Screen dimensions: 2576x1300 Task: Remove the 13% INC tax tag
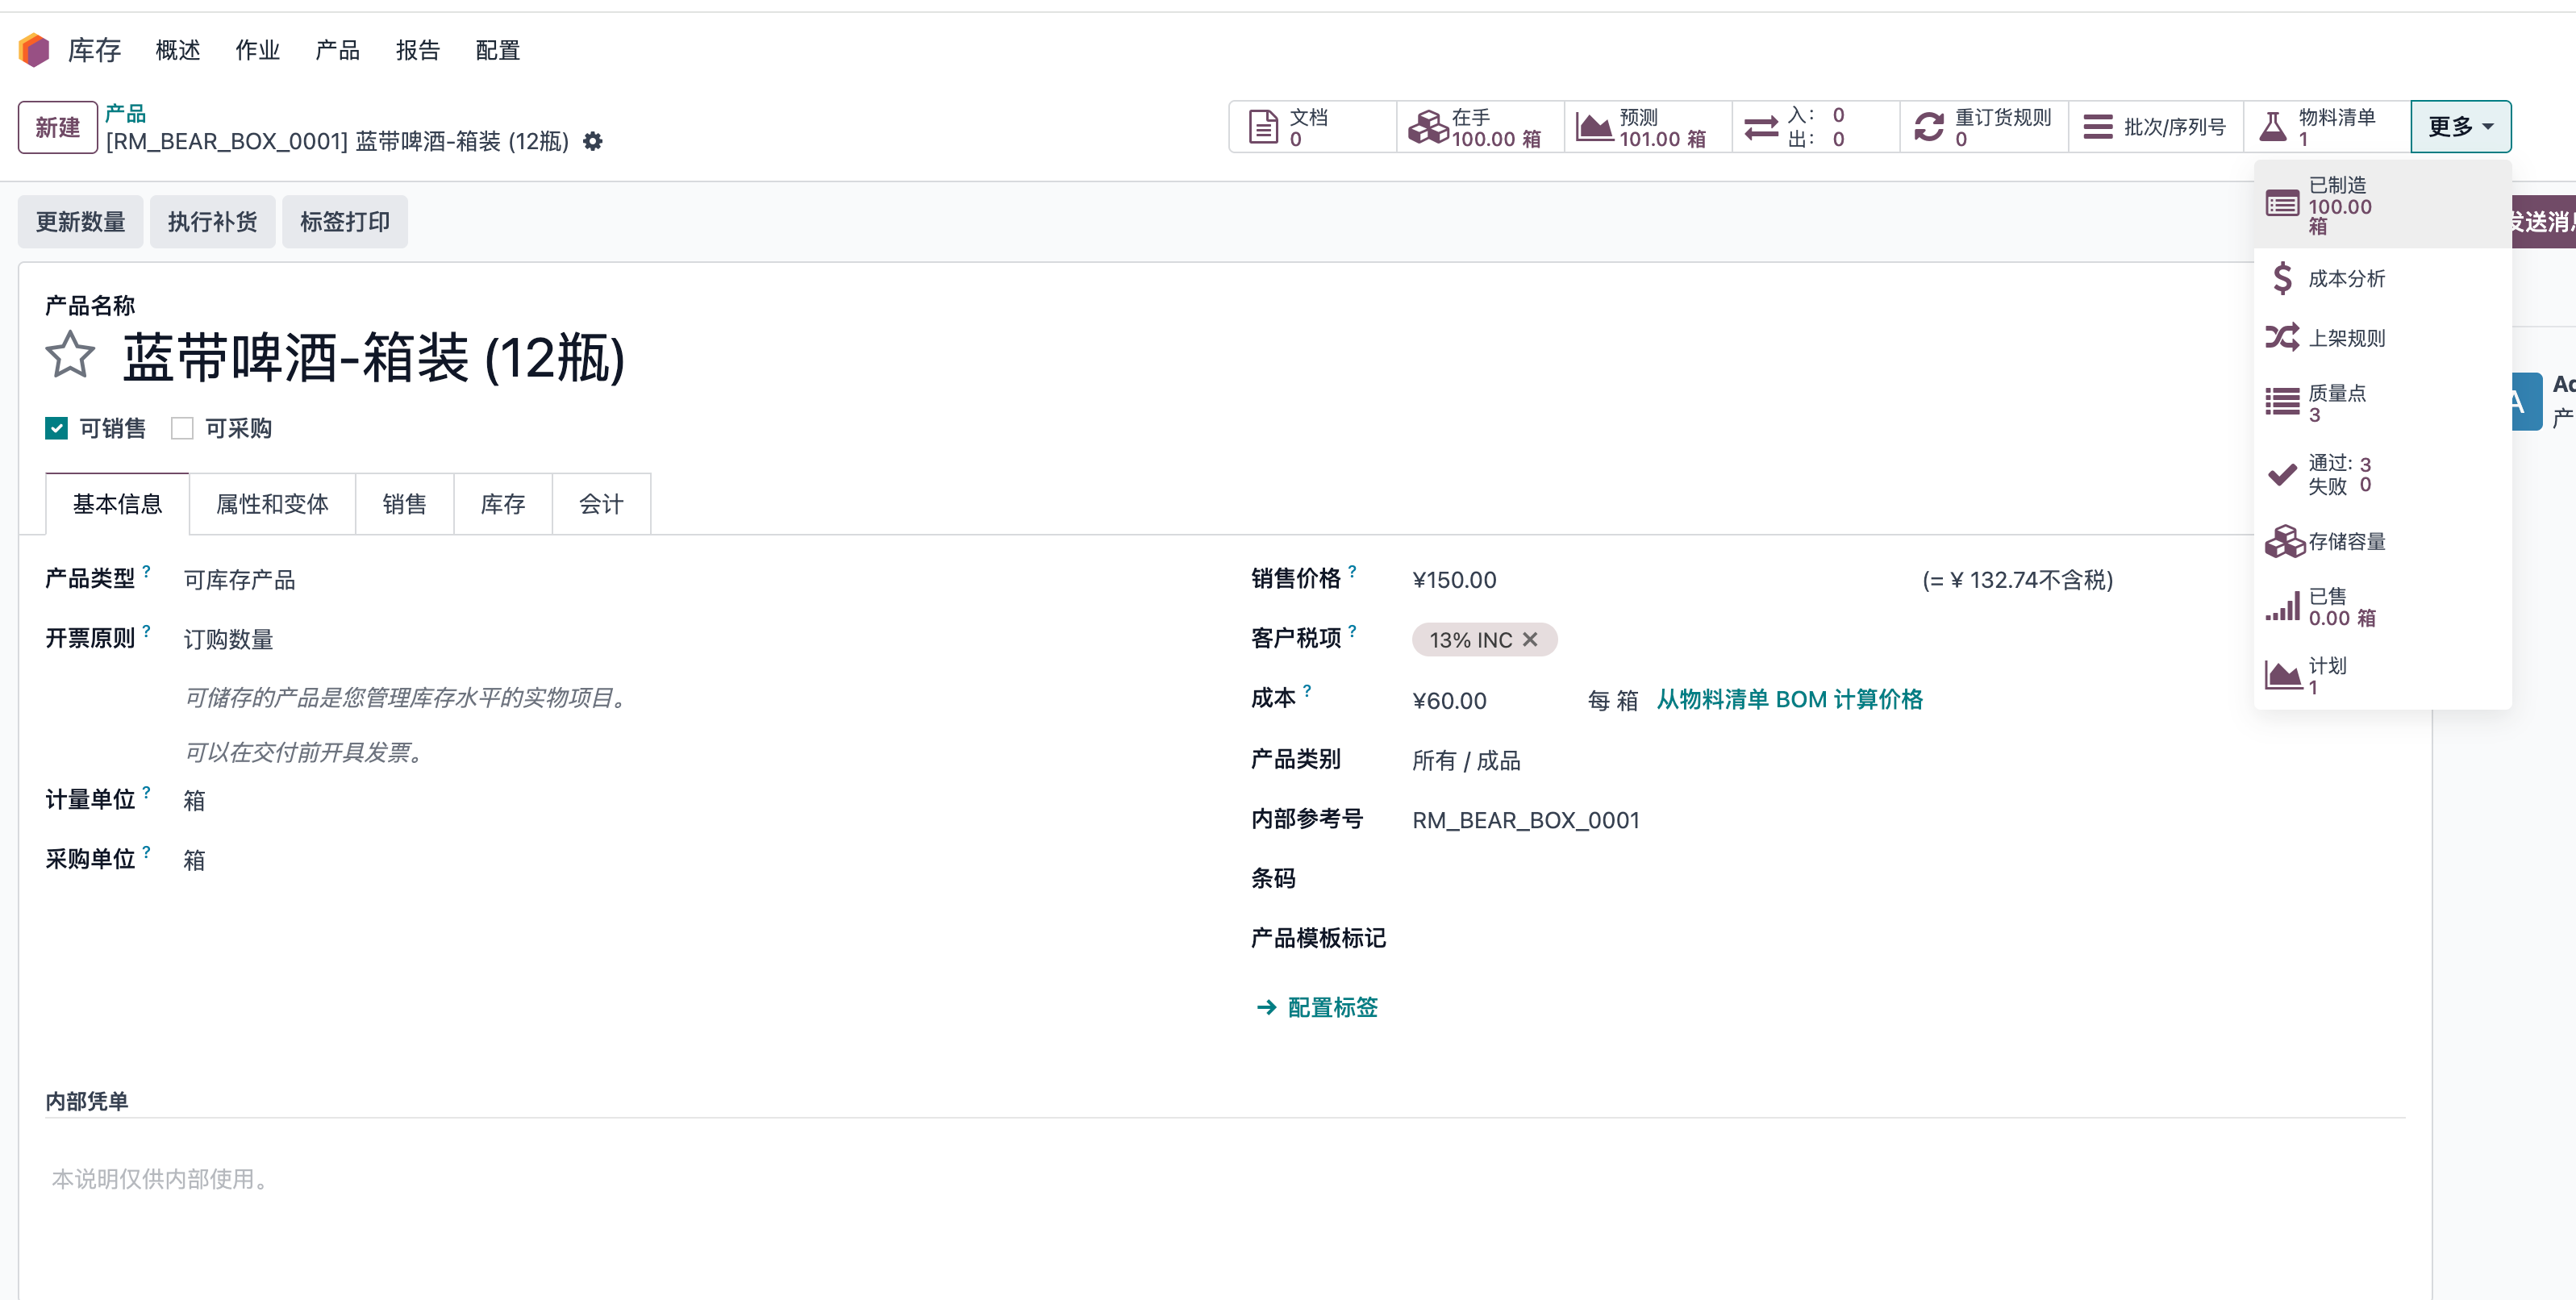(x=1530, y=640)
